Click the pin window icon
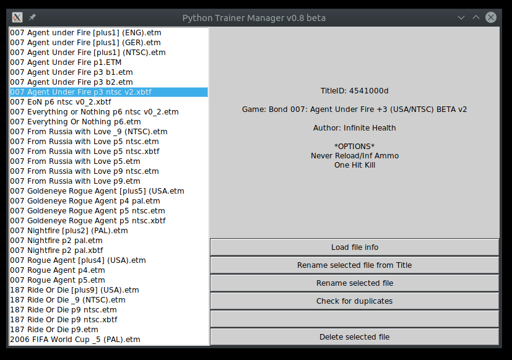512x360 pixels. pyautogui.click(x=32, y=17)
